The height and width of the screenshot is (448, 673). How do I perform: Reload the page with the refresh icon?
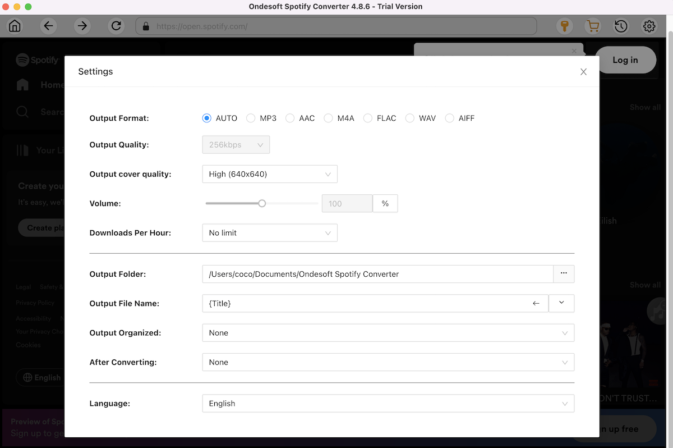coord(116,26)
